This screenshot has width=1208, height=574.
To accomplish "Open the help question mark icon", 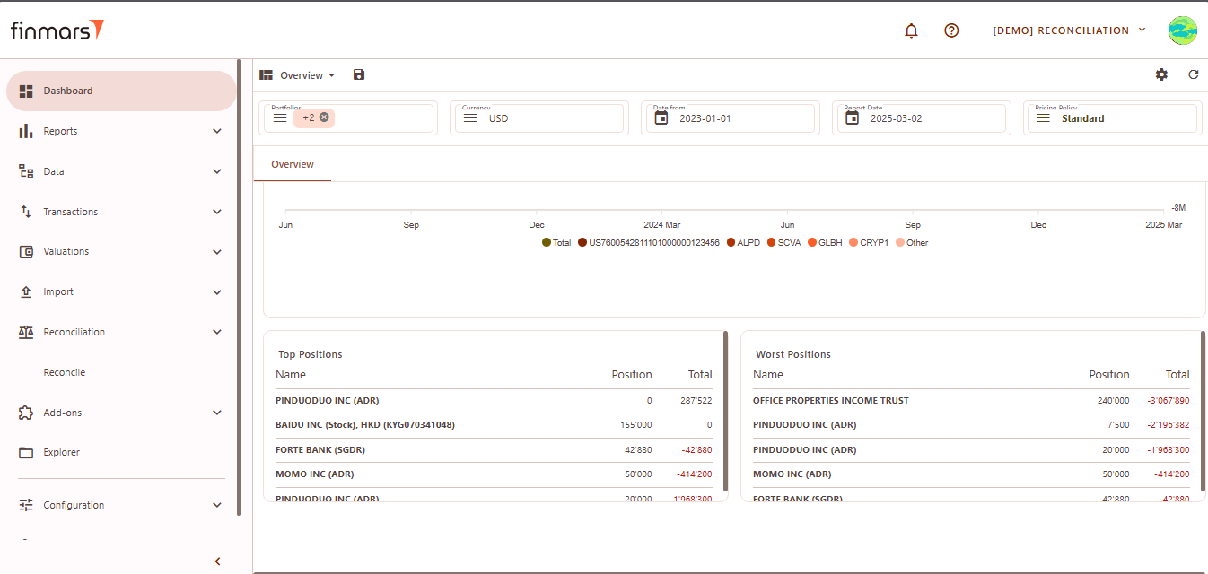I will click(951, 30).
